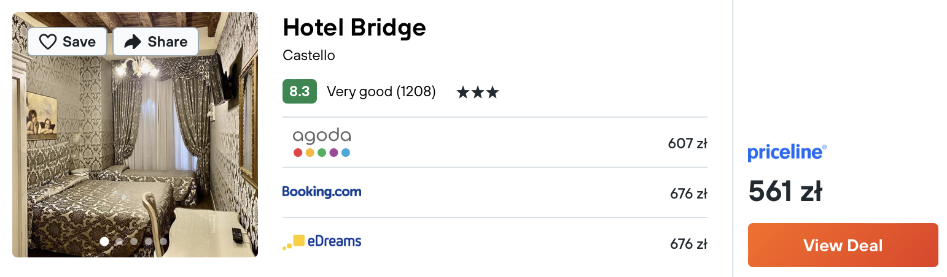
Task: Click the agoda logo
Action: click(322, 143)
